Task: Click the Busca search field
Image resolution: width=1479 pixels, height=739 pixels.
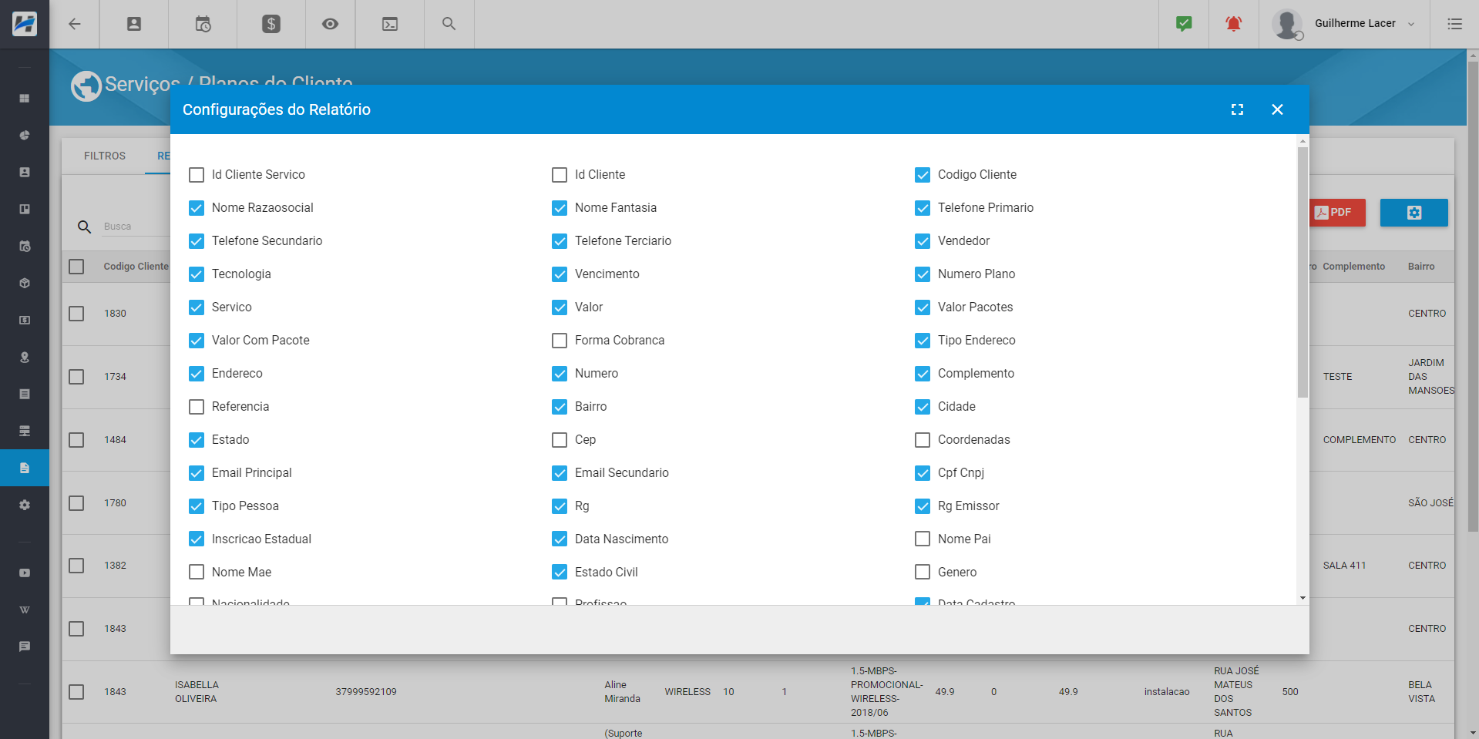Action: (x=135, y=227)
